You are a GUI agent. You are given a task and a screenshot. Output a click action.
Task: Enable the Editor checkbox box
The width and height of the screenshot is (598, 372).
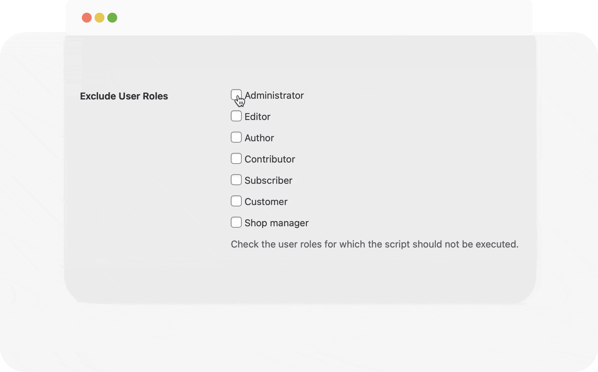point(236,116)
